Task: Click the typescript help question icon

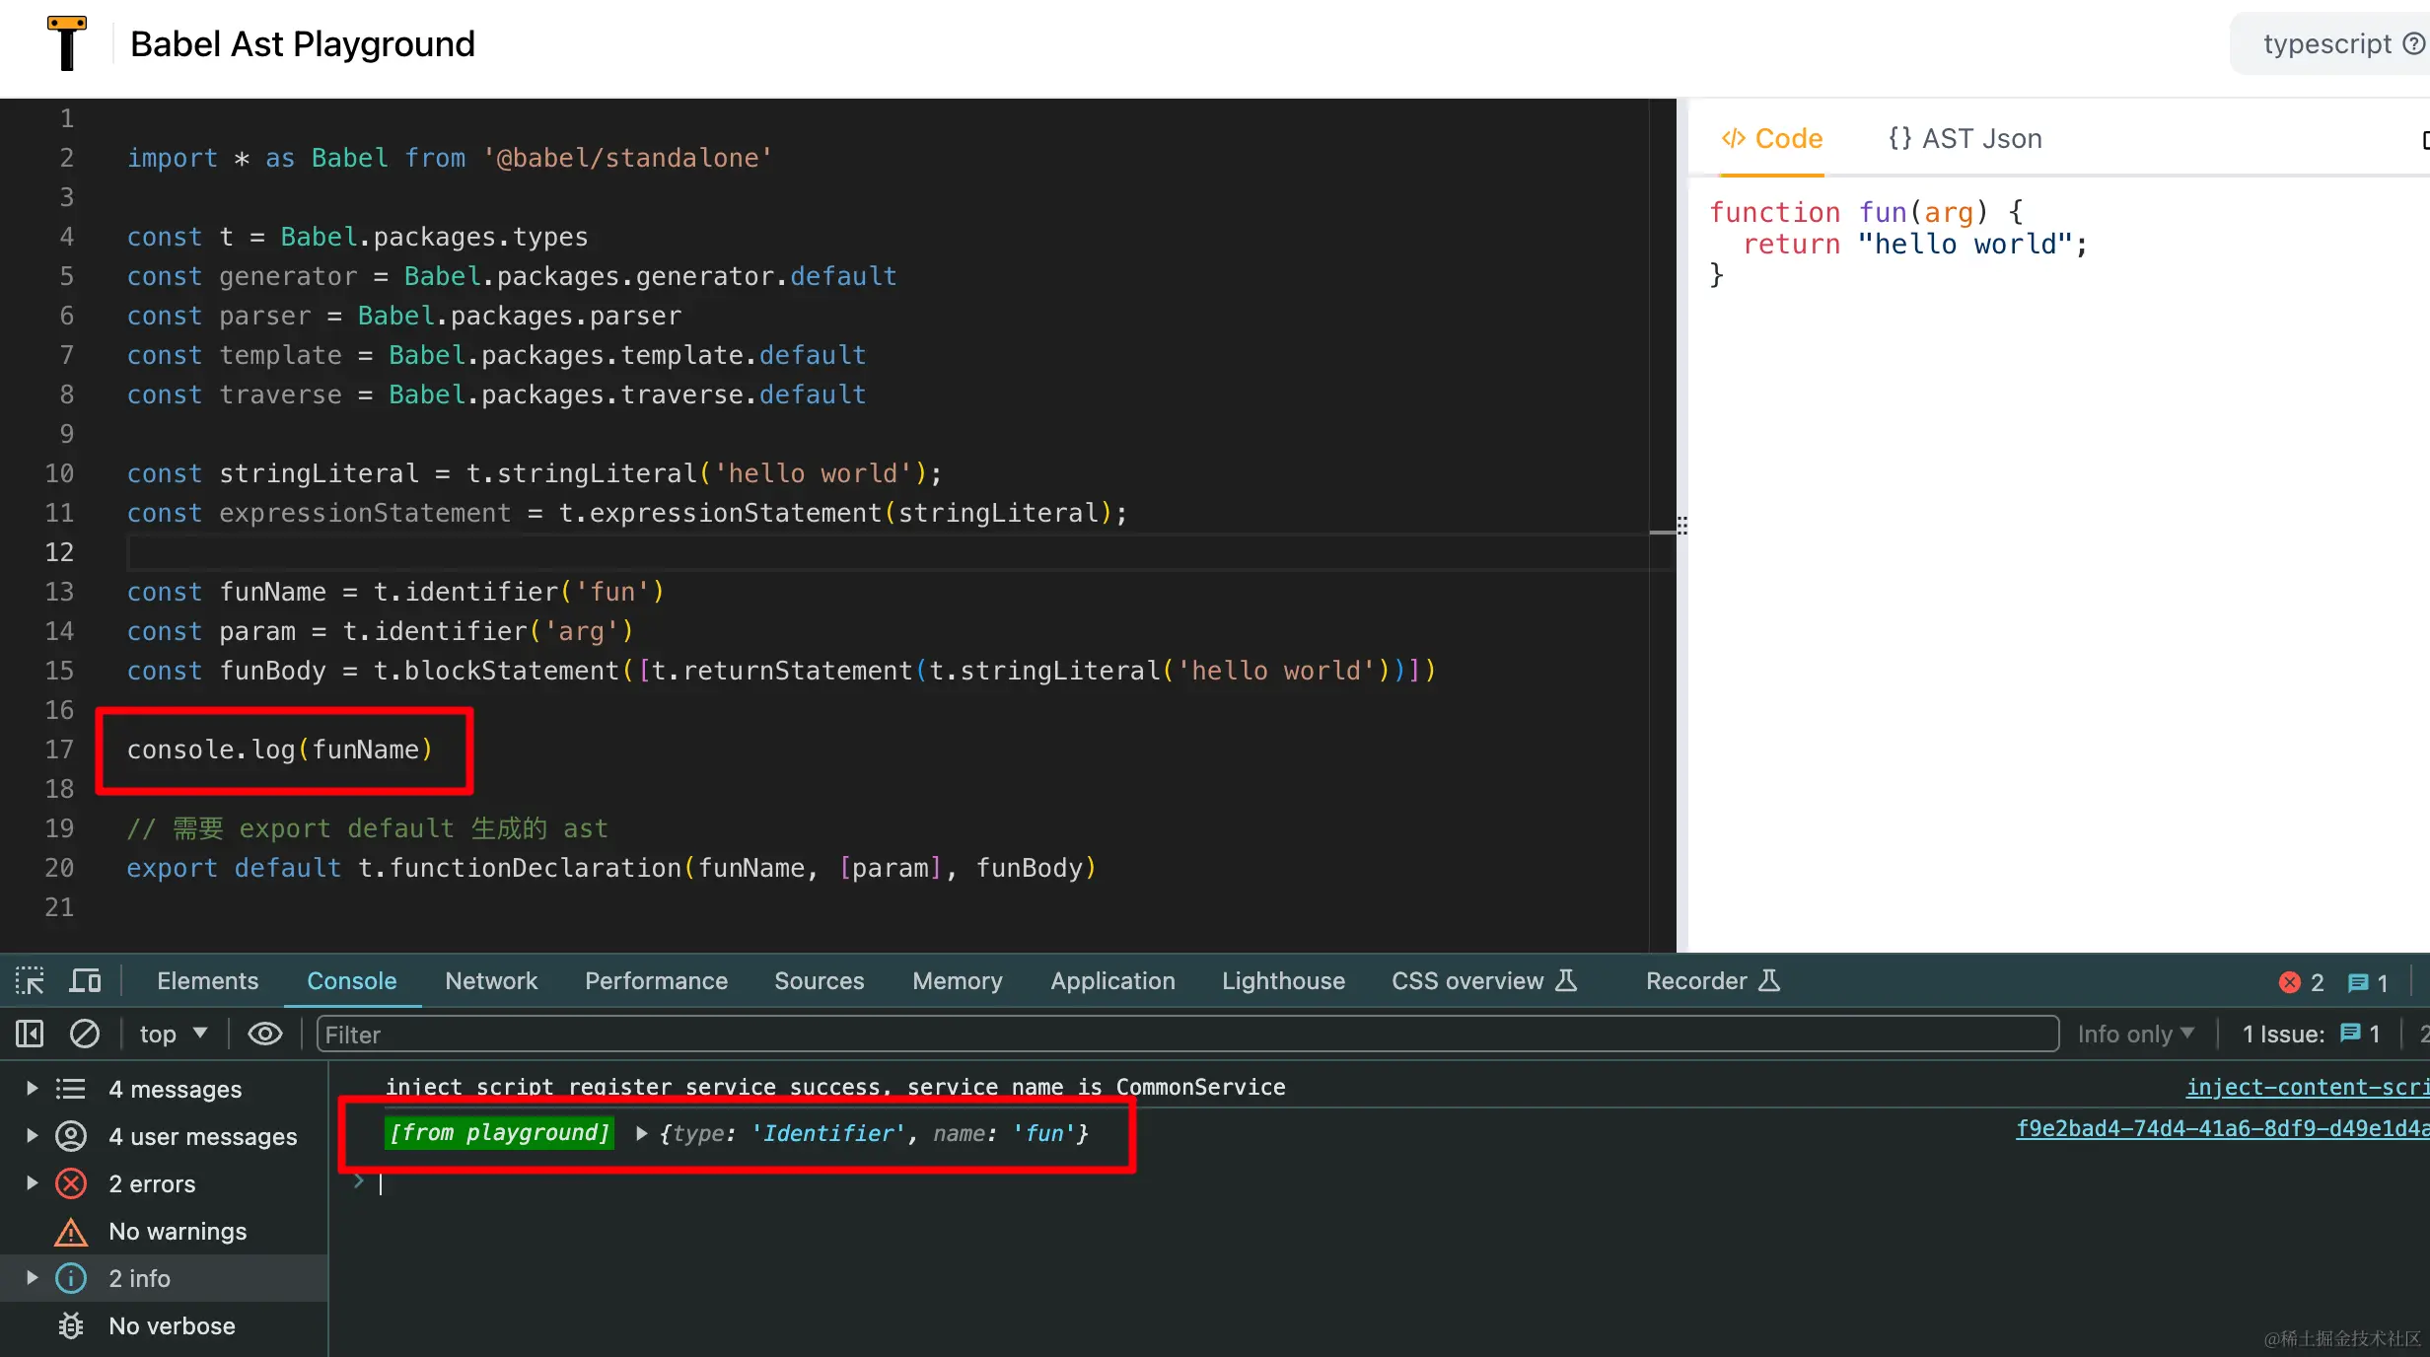Action: [x=2413, y=43]
